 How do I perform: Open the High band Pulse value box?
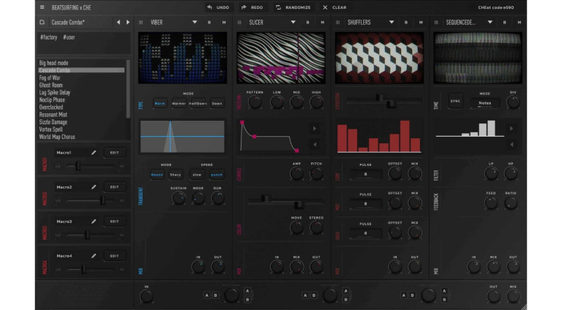pyautogui.click(x=365, y=233)
